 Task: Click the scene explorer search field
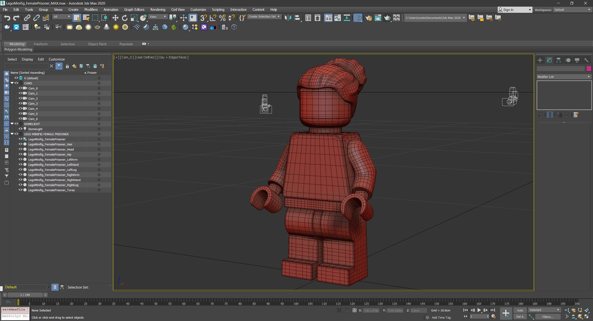pyautogui.click(x=26, y=66)
